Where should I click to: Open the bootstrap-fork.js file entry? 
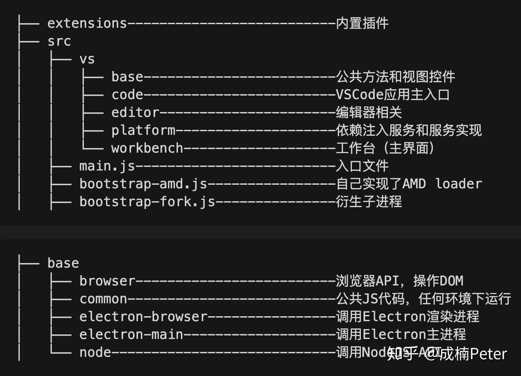coord(147,202)
